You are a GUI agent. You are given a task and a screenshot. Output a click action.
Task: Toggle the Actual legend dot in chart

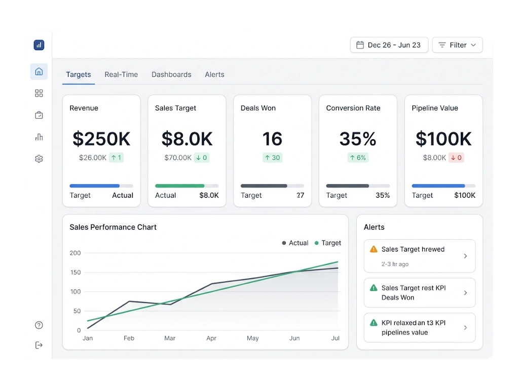click(284, 243)
